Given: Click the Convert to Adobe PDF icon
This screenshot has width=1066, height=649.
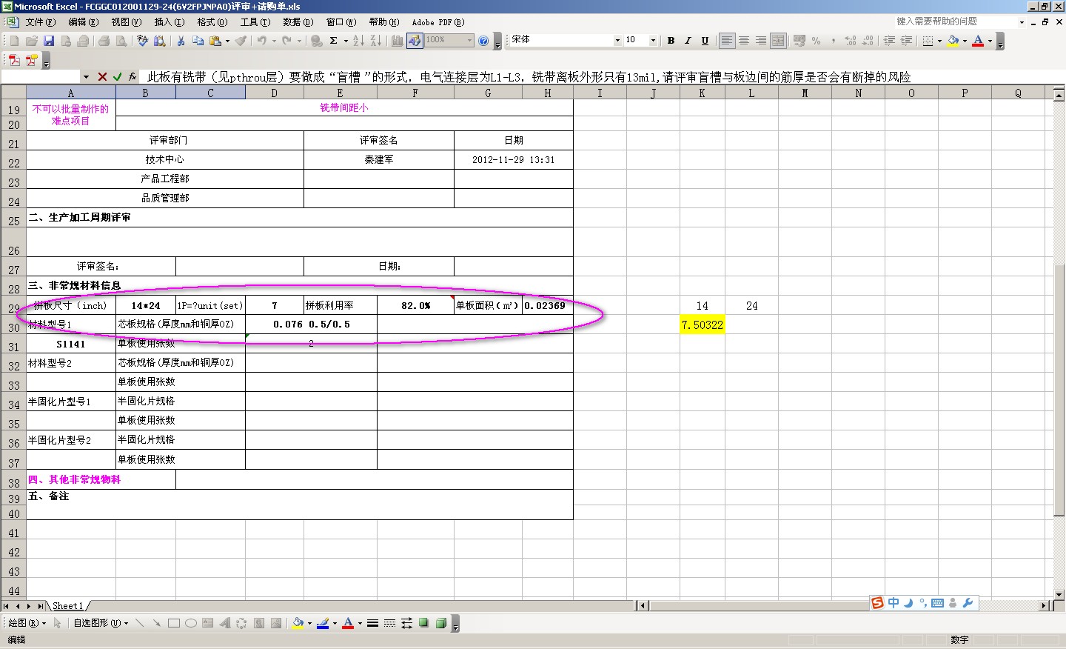Looking at the screenshot, I should [x=14, y=60].
